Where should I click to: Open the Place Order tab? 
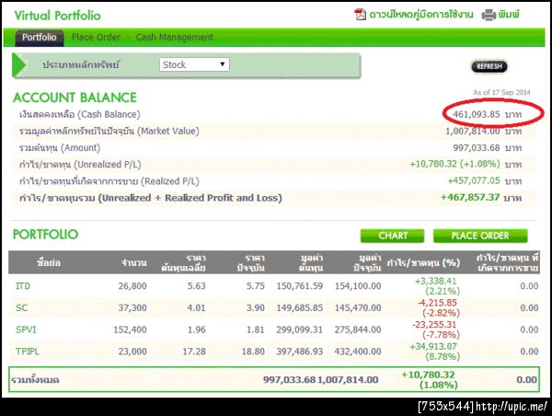96,38
